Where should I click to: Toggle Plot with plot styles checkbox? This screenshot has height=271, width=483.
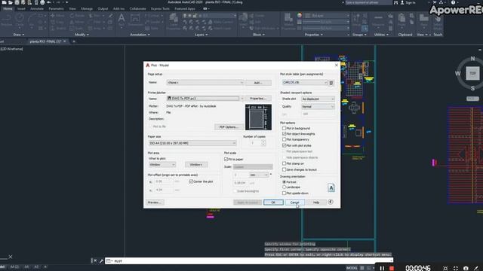point(284,145)
